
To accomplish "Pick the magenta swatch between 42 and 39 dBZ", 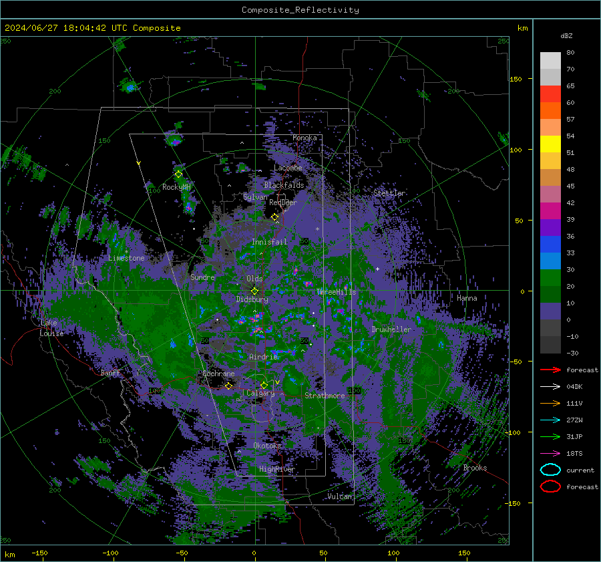I will [x=550, y=211].
